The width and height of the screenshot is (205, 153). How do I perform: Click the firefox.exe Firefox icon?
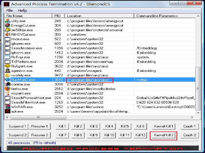click(x=7, y=89)
